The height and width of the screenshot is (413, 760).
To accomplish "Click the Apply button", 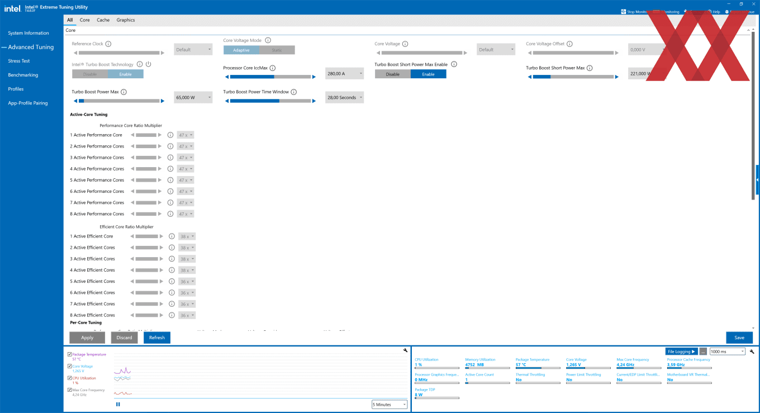I will (x=87, y=338).
